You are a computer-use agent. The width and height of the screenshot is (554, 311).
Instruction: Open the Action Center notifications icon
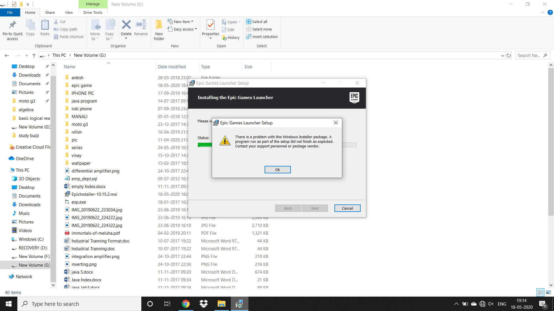543,304
